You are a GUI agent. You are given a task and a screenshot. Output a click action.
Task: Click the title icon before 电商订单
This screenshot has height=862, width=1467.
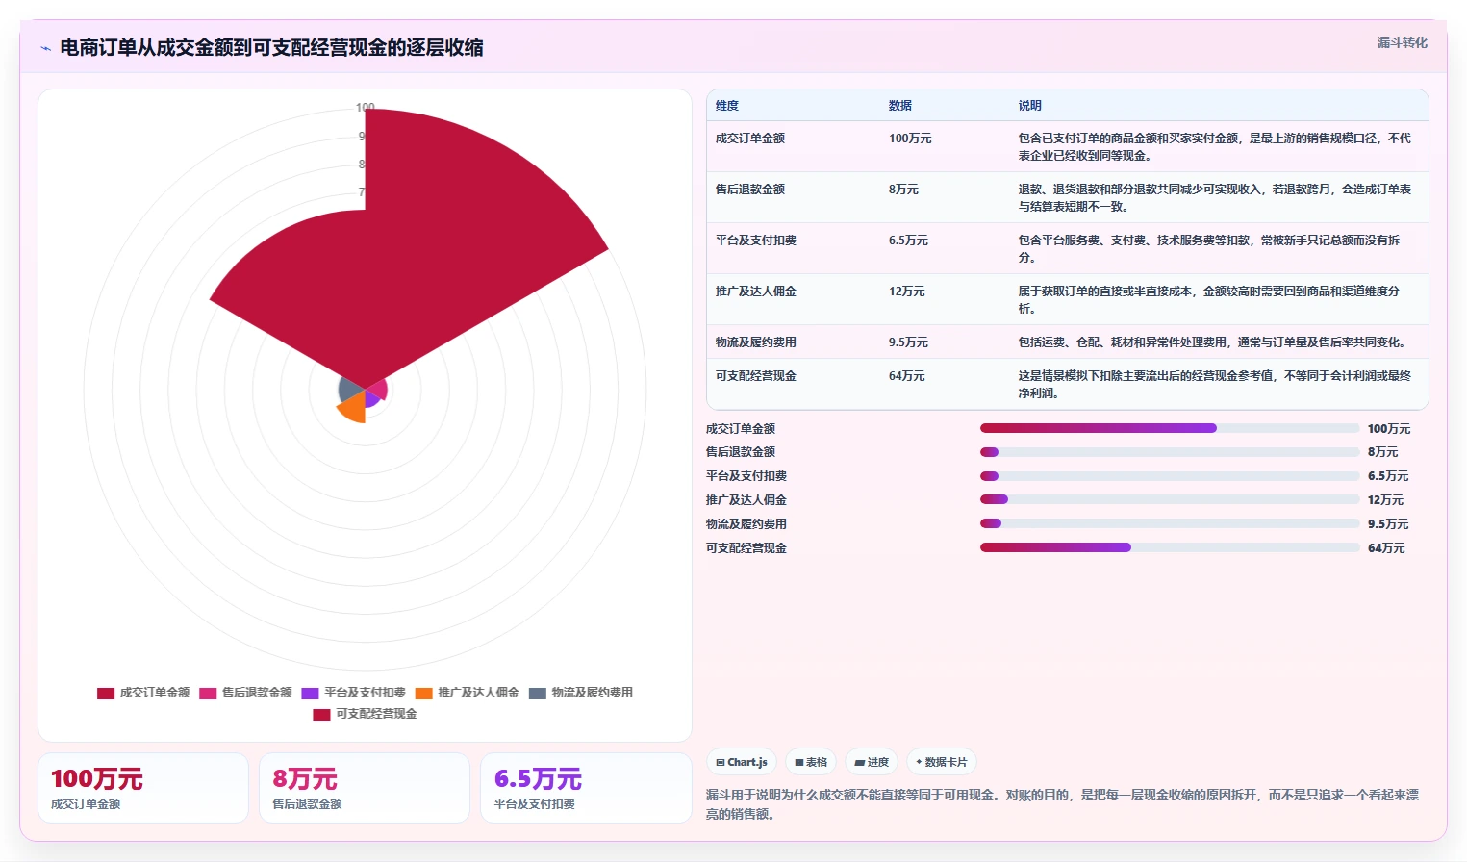pyautogui.click(x=45, y=48)
